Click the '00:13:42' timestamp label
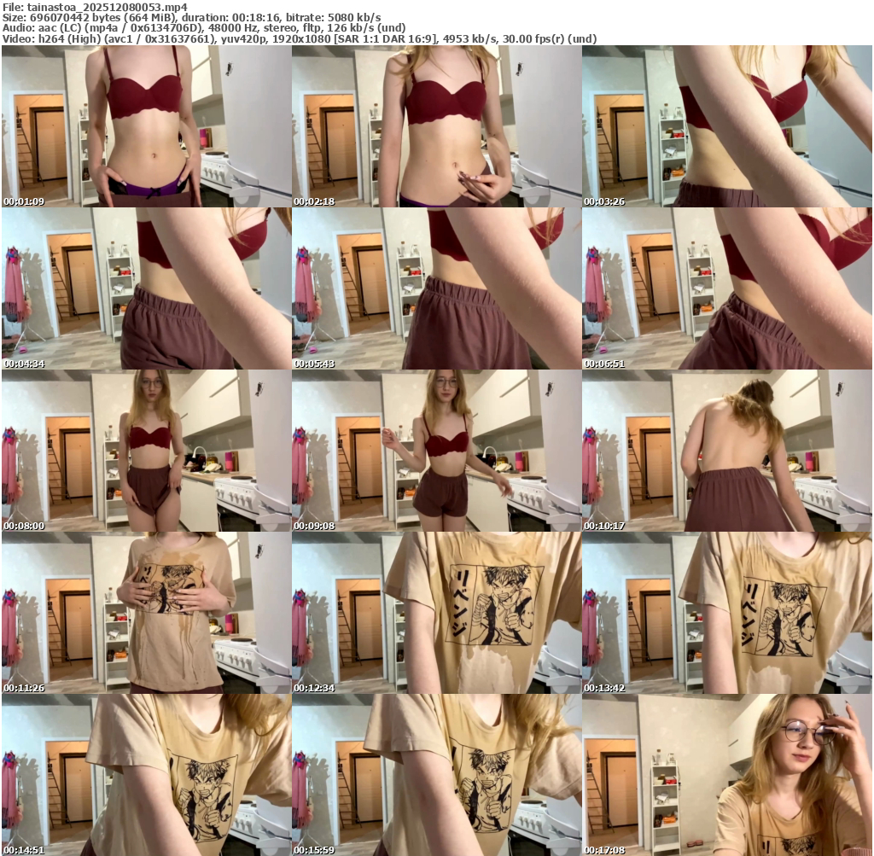Viewport: 874px width, 856px height. (x=604, y=688)
